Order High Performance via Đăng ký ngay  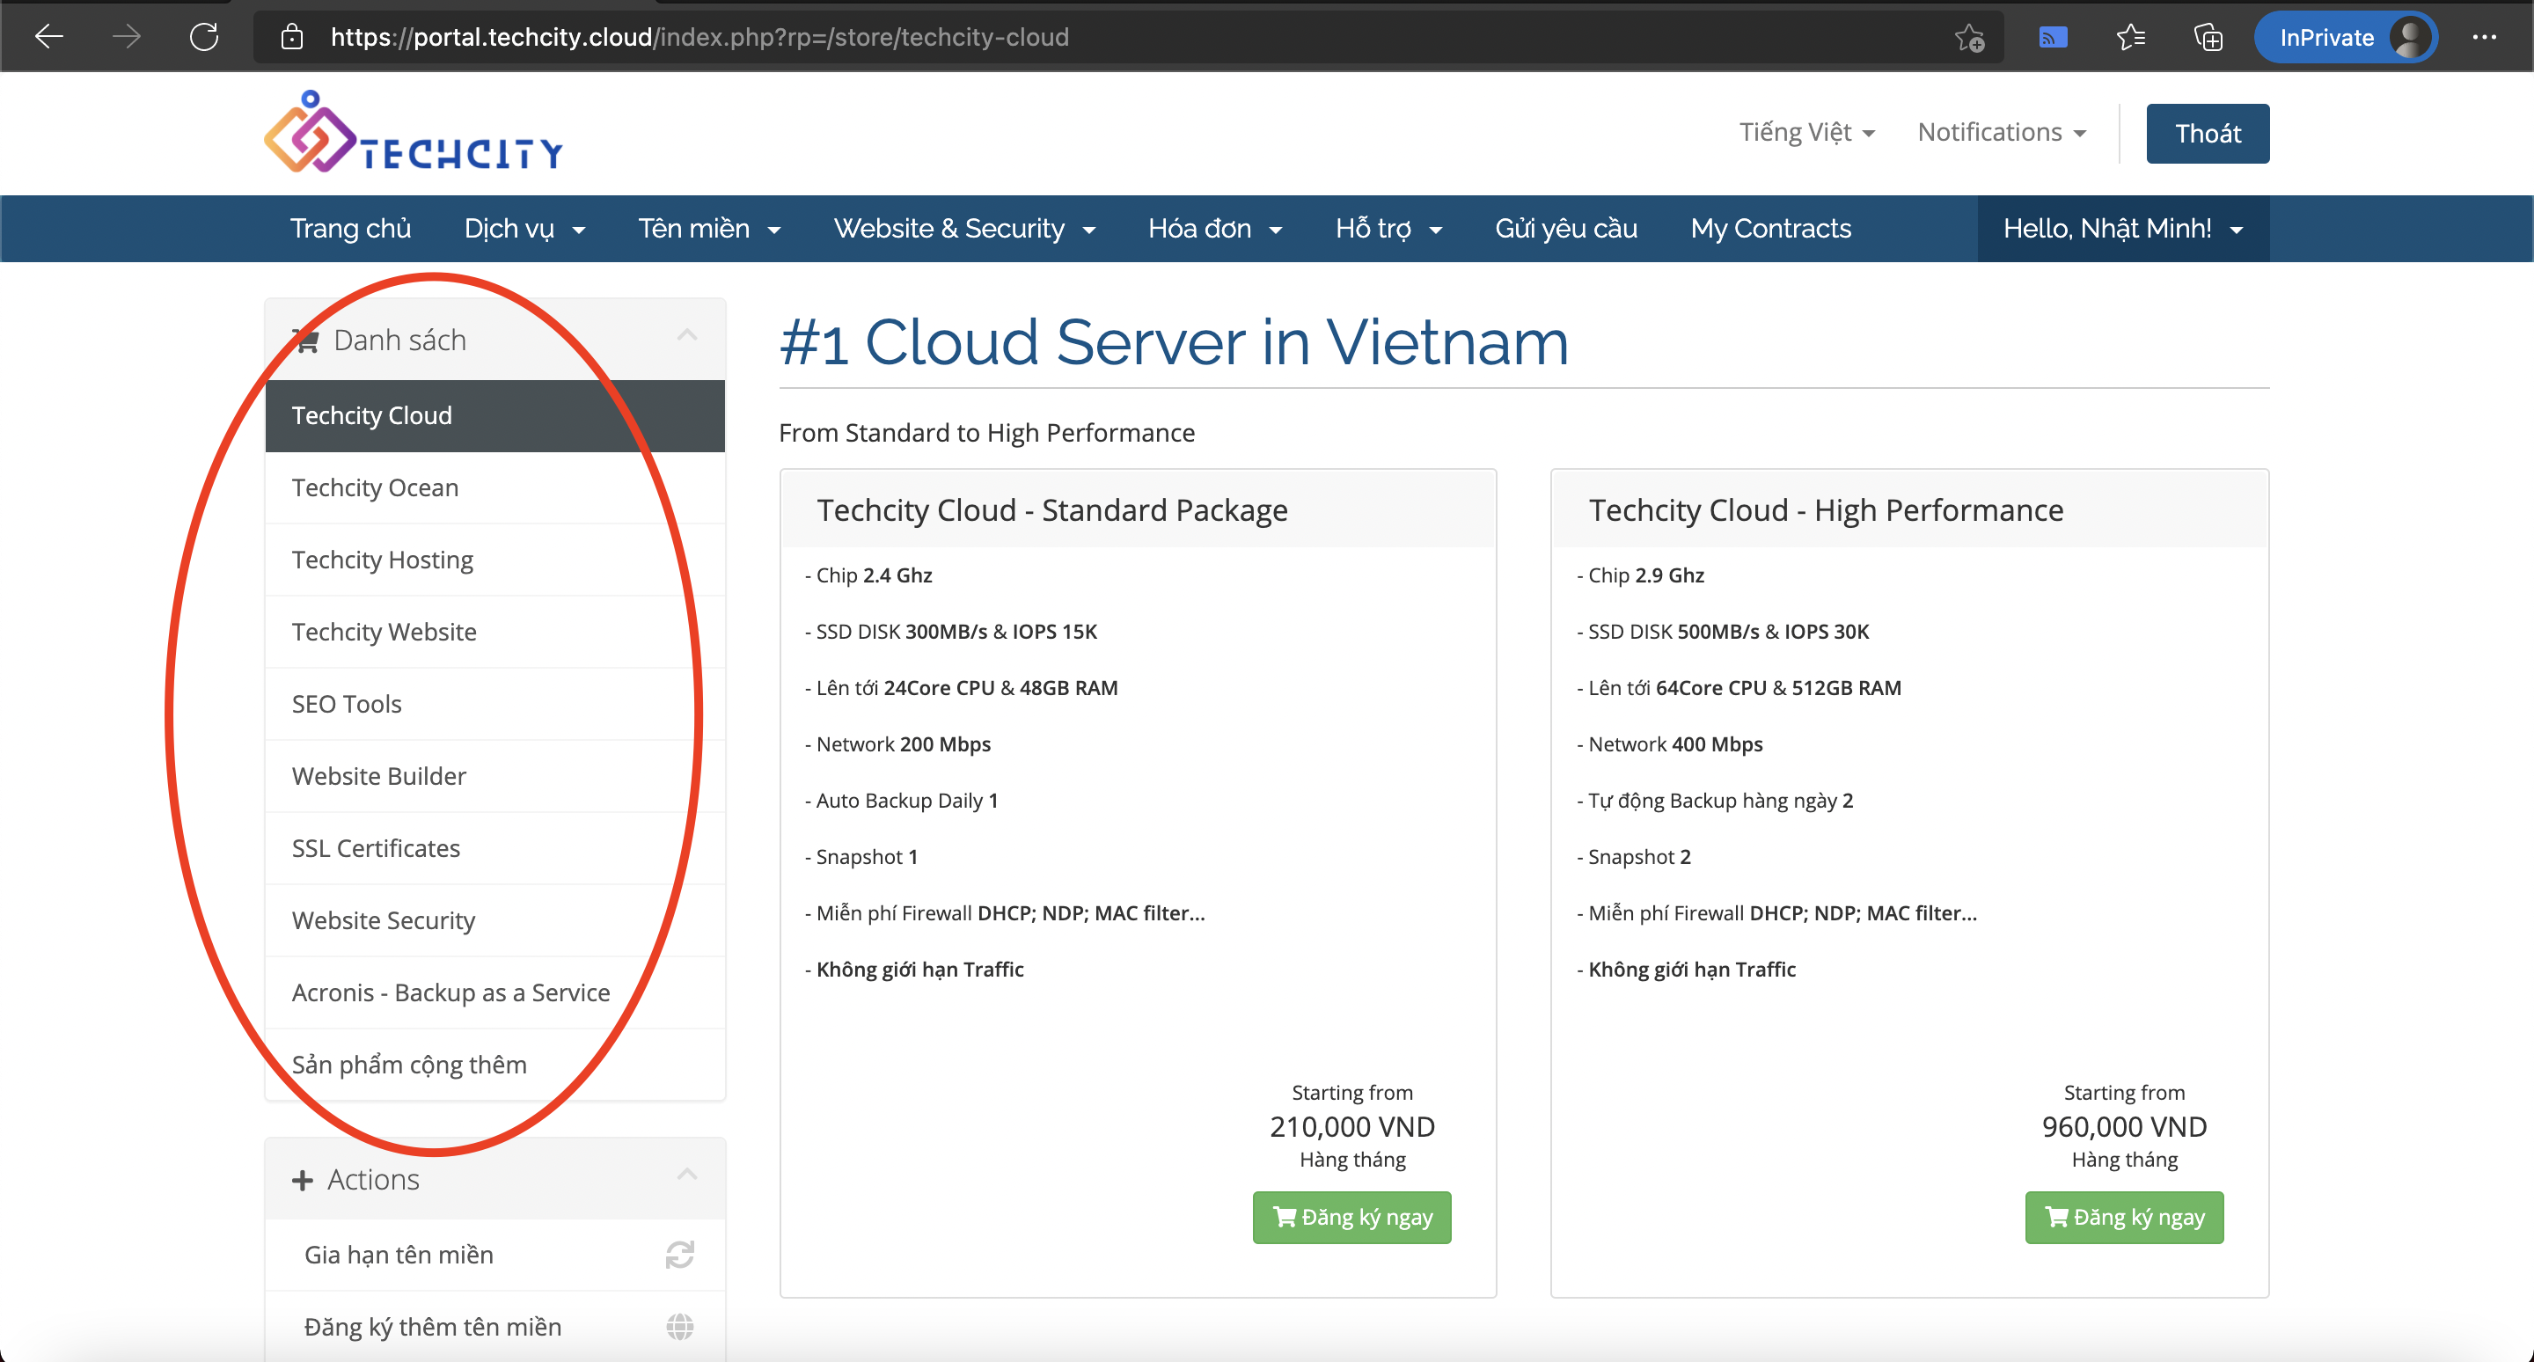click(x=2124, y=1218)
